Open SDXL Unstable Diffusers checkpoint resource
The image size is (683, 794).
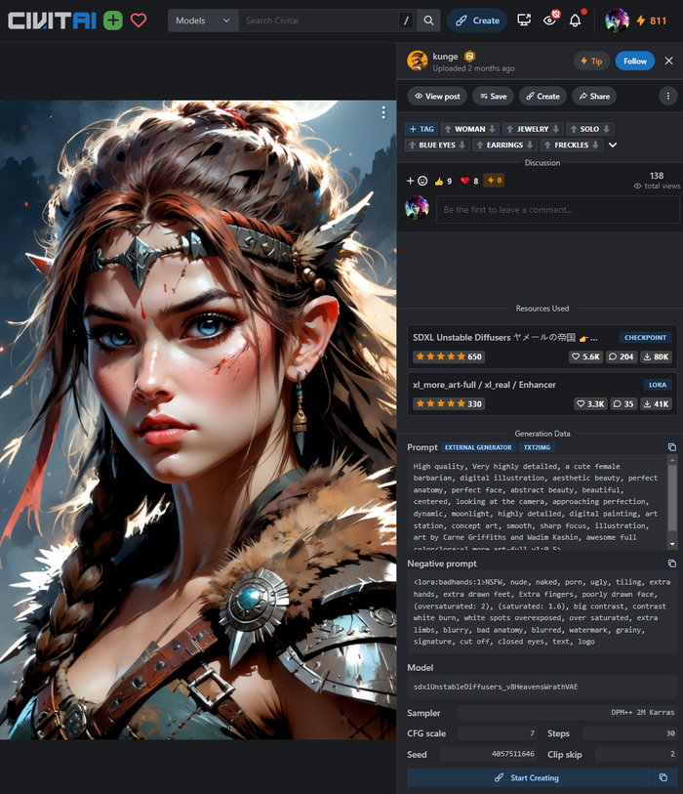pos(542,347)
